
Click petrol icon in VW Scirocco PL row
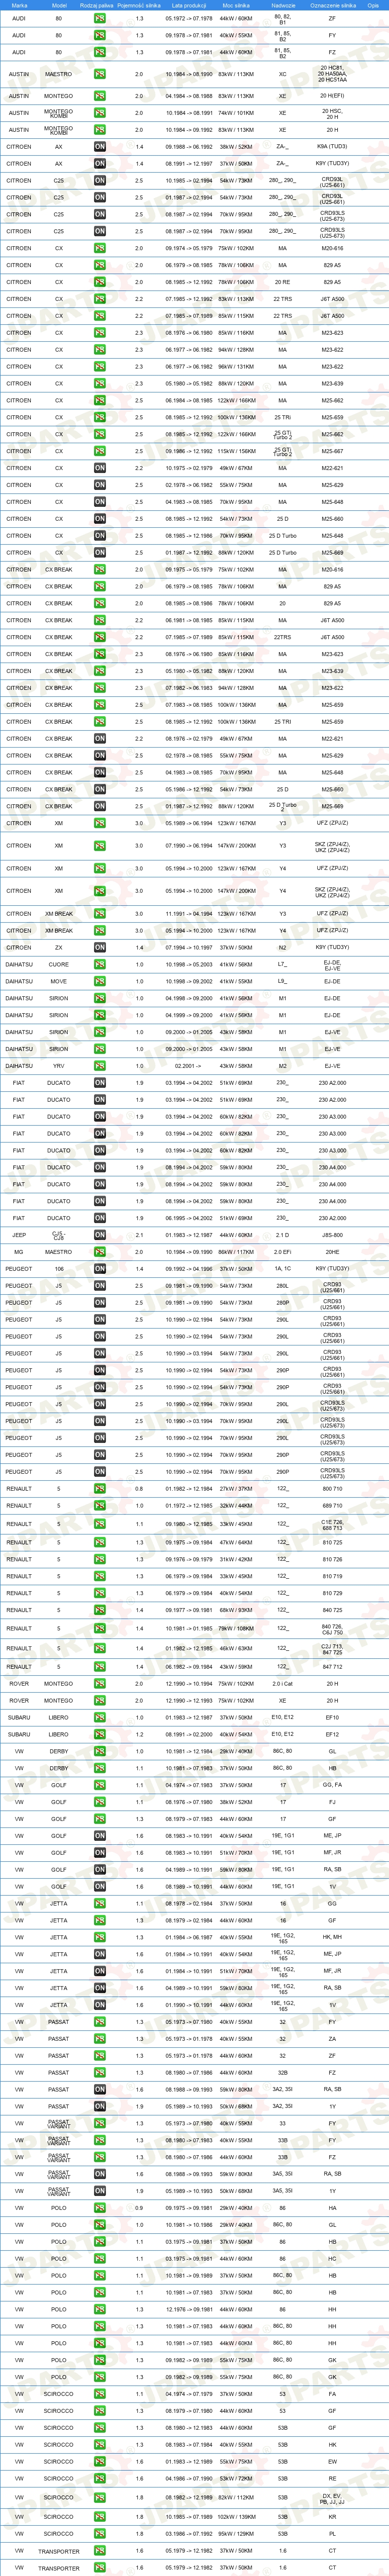100,2533
